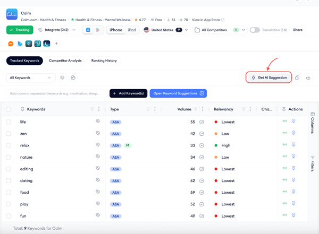Image resolution: width=319 pixels, height=234 pixels.
Task: Check the box for keyword editing
Action: [x=9, y=169]
